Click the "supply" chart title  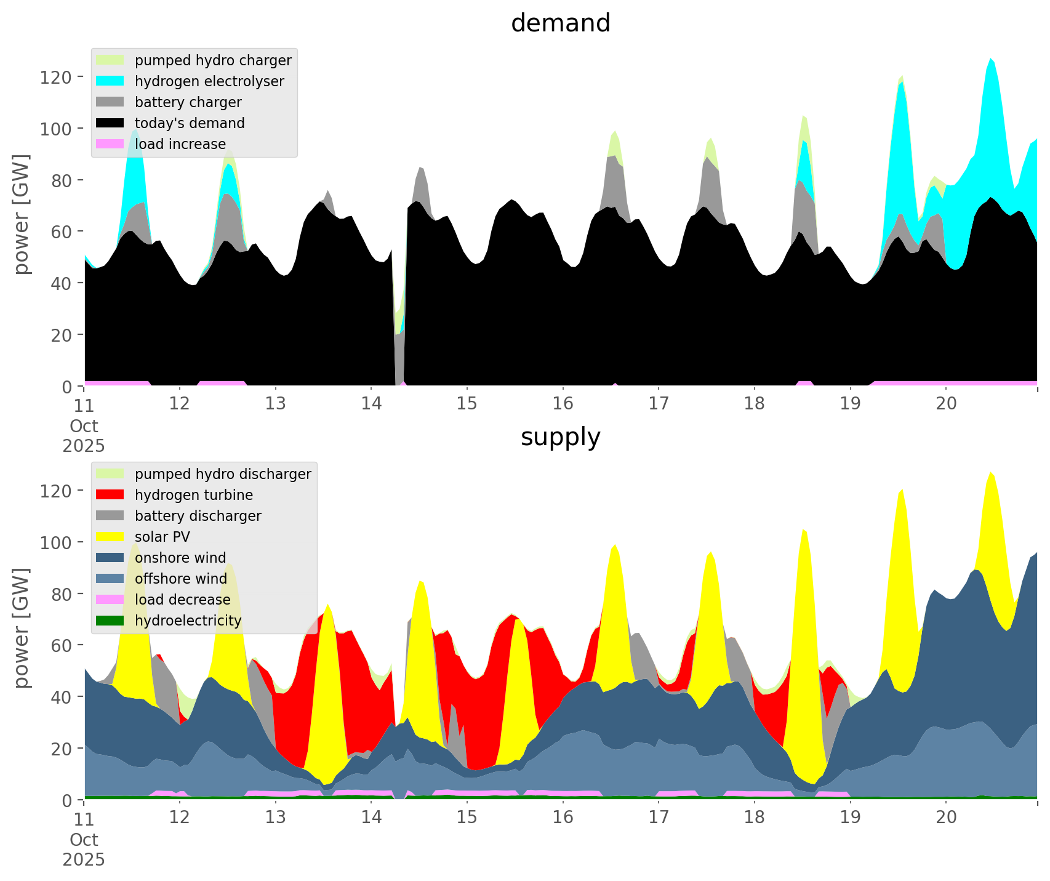(560, 437)
